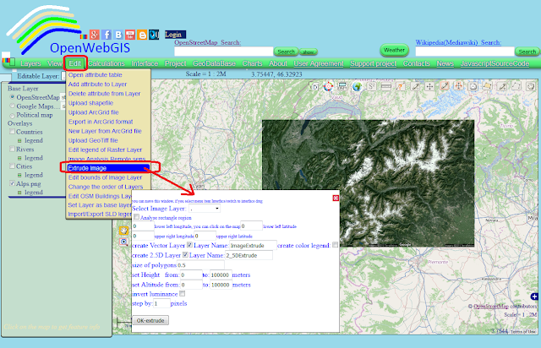This screenshot has width=541, height=348.
Task: Click the Facebook share icon
Action: pyautogui.click(x=107, y=35)
